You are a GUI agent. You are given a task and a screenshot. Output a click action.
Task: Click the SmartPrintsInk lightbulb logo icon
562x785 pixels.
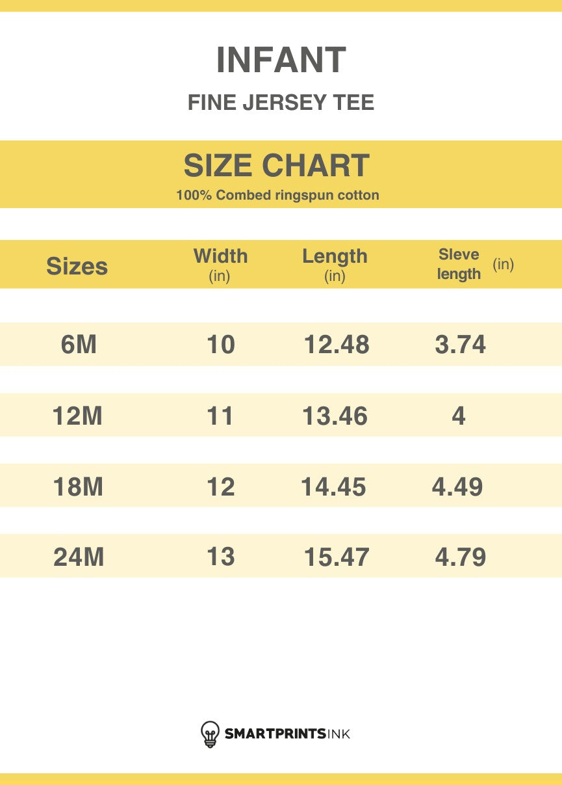coord(209,734)
